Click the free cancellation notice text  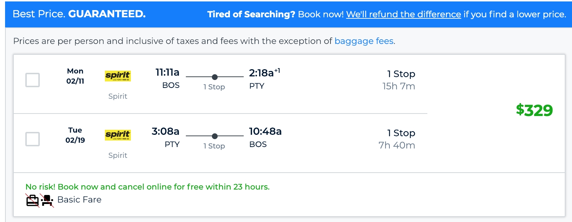click(x=148, y=187)
